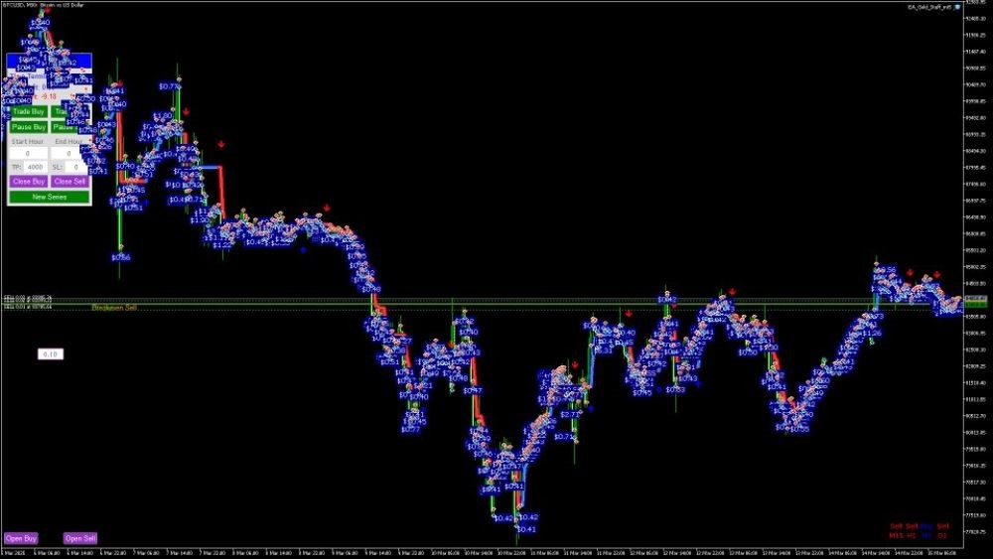This screenshot has height=560, width=993.
Task: Start a New Series
Action: click(49, 197)
